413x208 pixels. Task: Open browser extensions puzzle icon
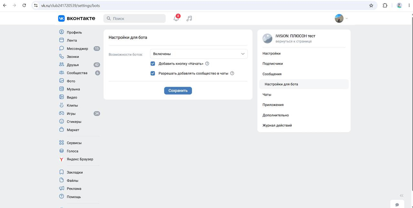pyautogui.click(x=385, y=5)
